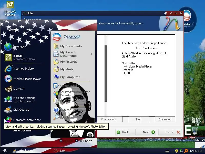Screen dimensions: 205x154
Task: Click Shut Down in Start menu
Action: point(84,141)
